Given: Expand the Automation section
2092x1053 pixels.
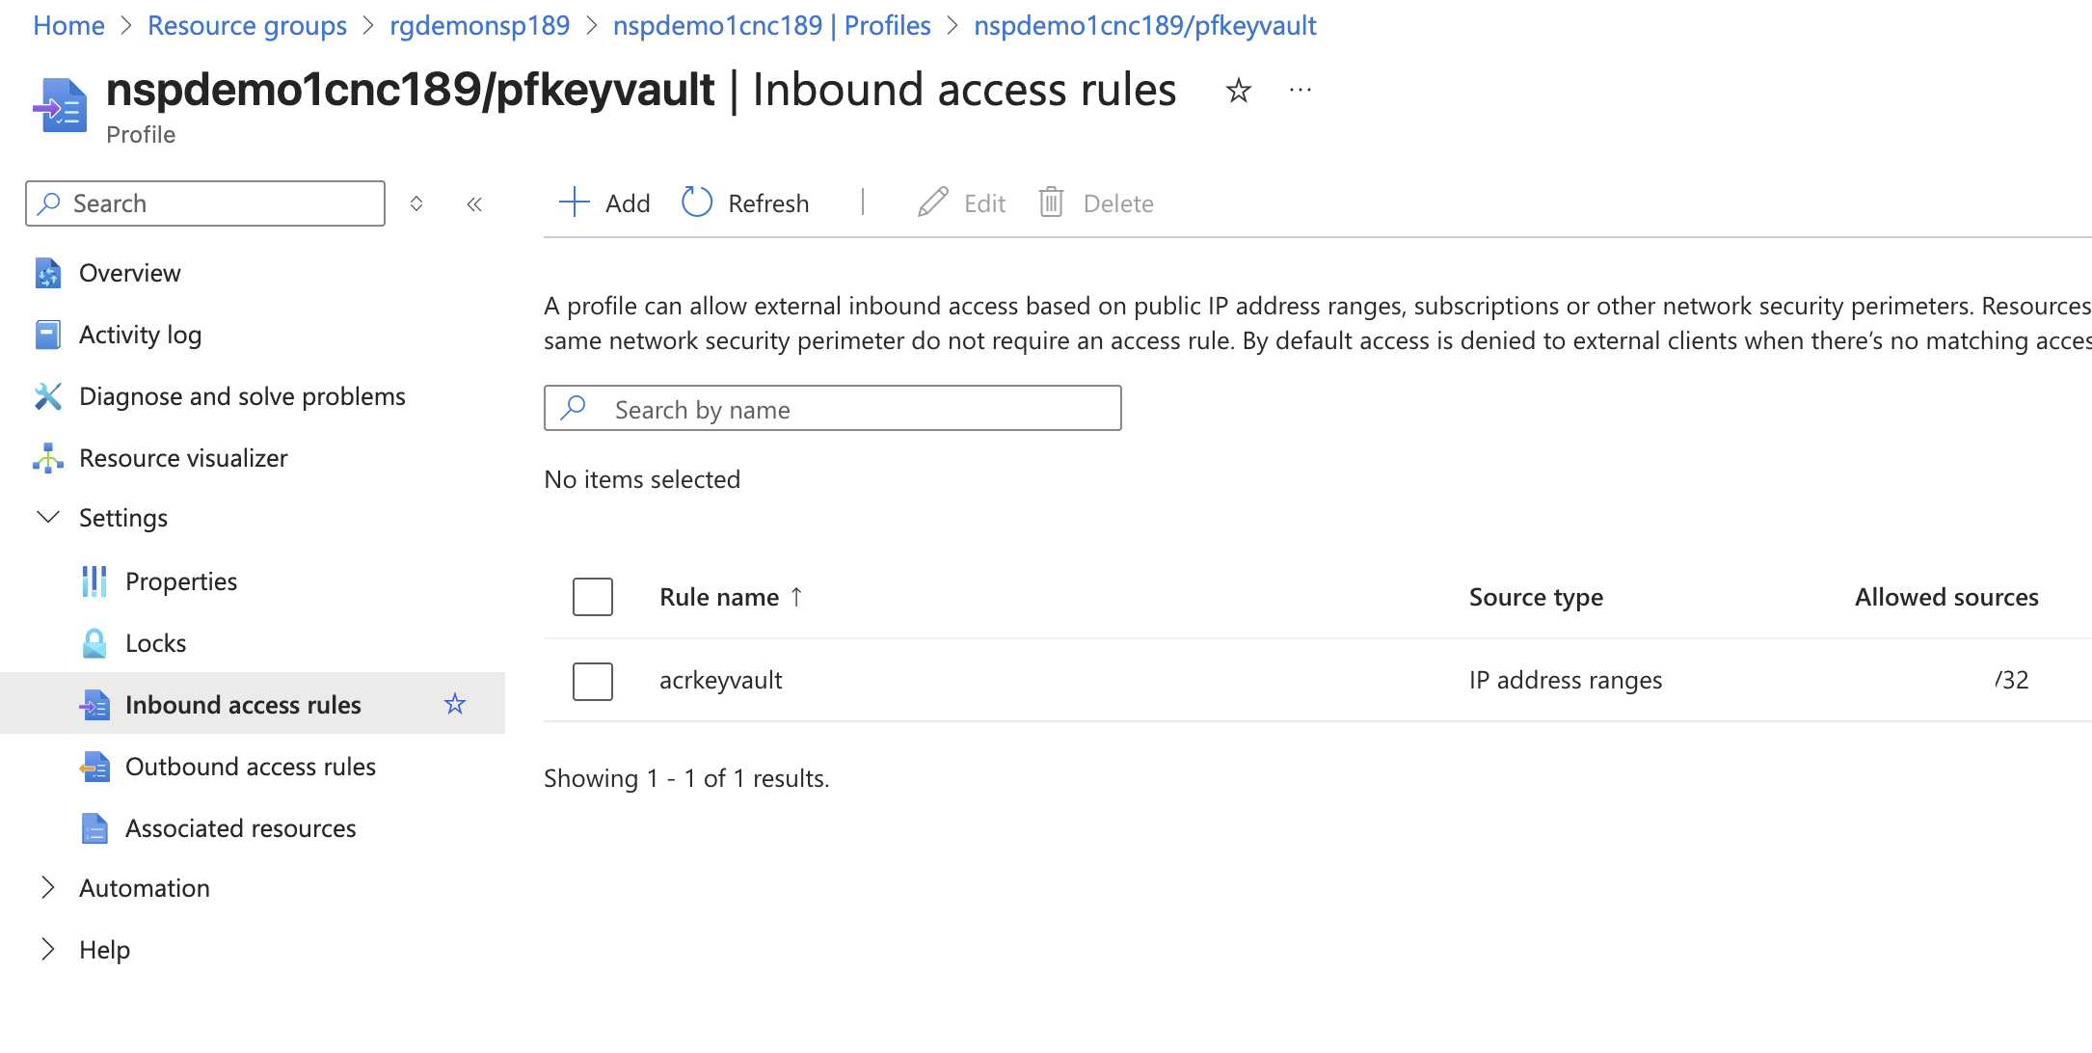Looking at the screenshot, I should click(48, 887).
